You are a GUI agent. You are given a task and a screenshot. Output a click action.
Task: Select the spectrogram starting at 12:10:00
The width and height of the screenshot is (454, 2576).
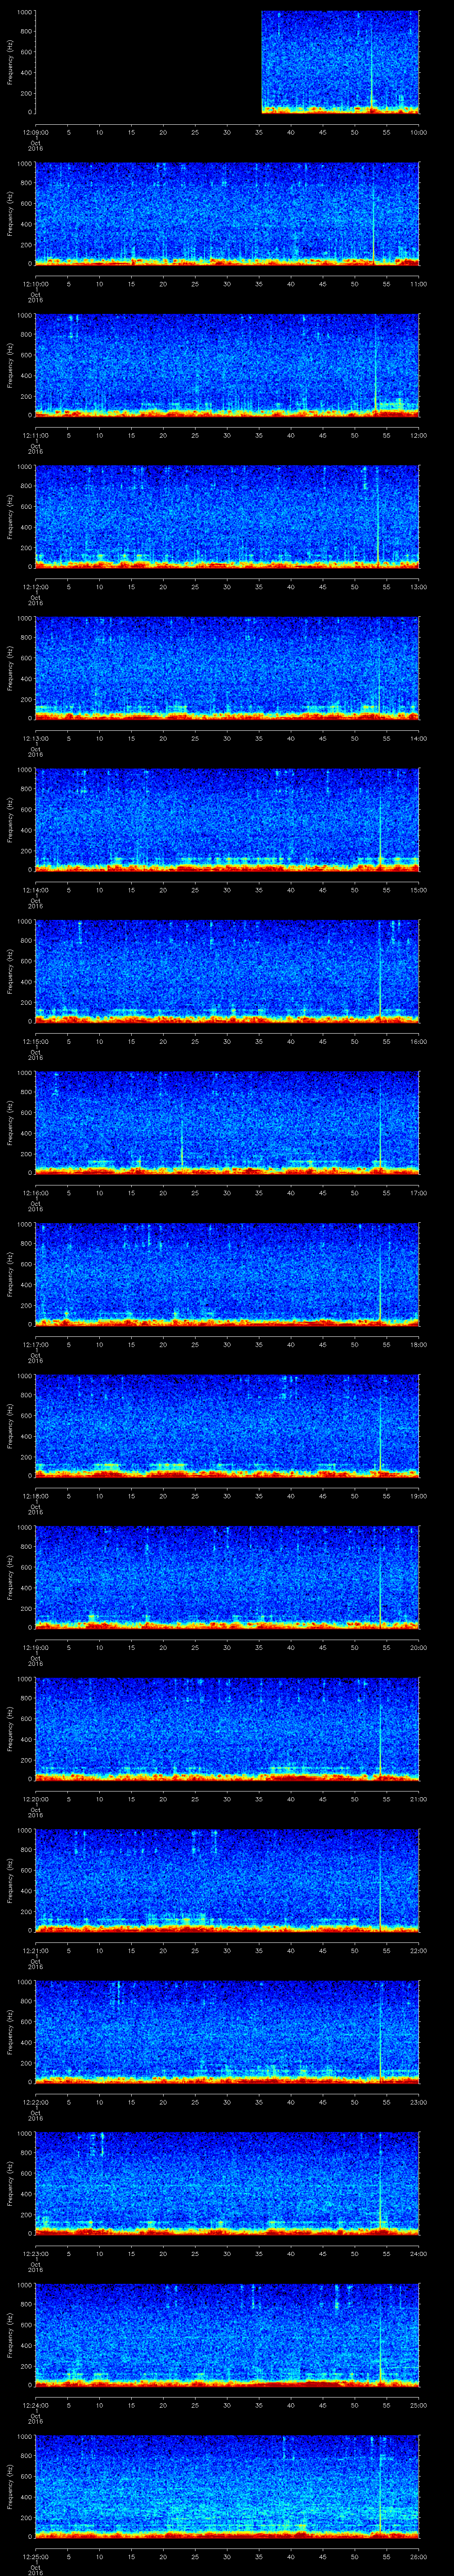(227, 213)
